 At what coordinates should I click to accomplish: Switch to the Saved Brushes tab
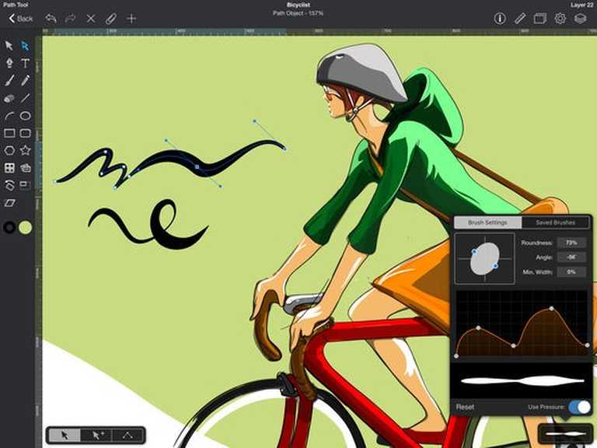[x=555, y=222]
